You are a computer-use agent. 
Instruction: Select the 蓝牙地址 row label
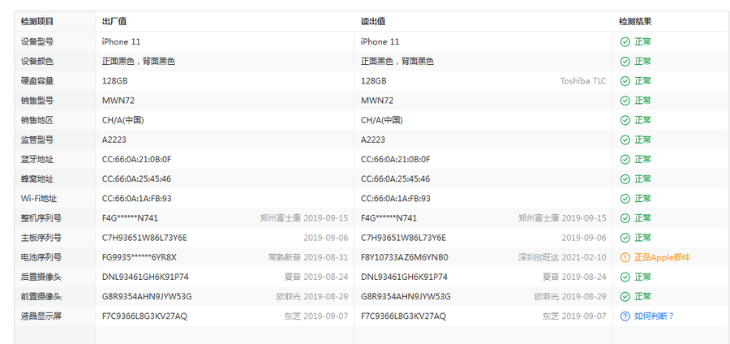coord(36,160)
